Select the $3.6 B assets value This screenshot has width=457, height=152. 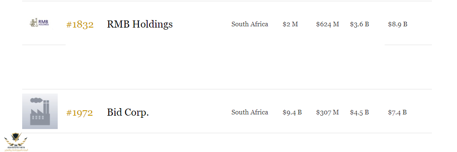click(359, 24)
